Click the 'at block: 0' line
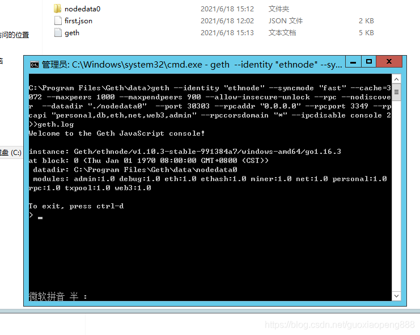420x335 pixels. coord(149,161)
